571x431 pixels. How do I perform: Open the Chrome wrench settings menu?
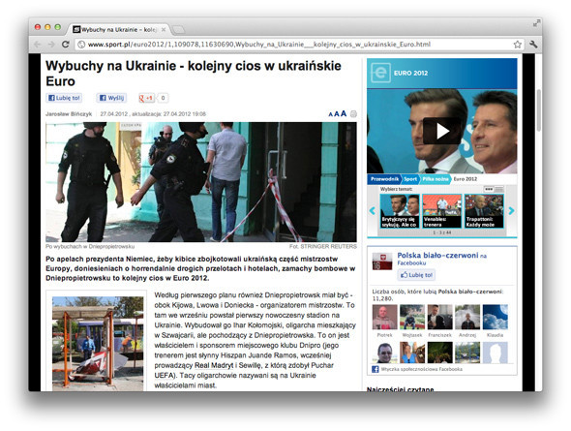(x=533, y=45)
